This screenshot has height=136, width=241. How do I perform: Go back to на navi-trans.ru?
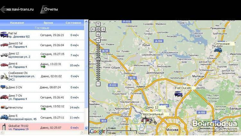pos(17,9)
